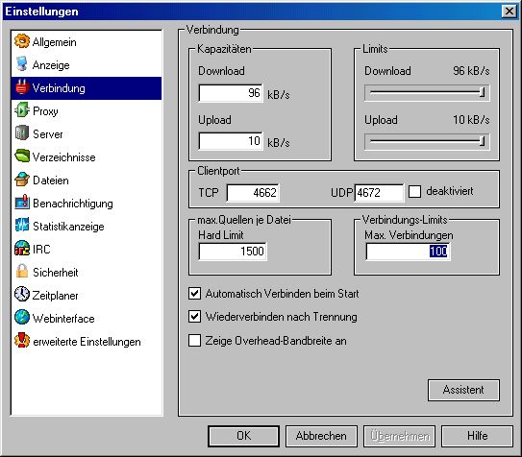Select the Statistikanzeige graph icon

click(22, 226)
